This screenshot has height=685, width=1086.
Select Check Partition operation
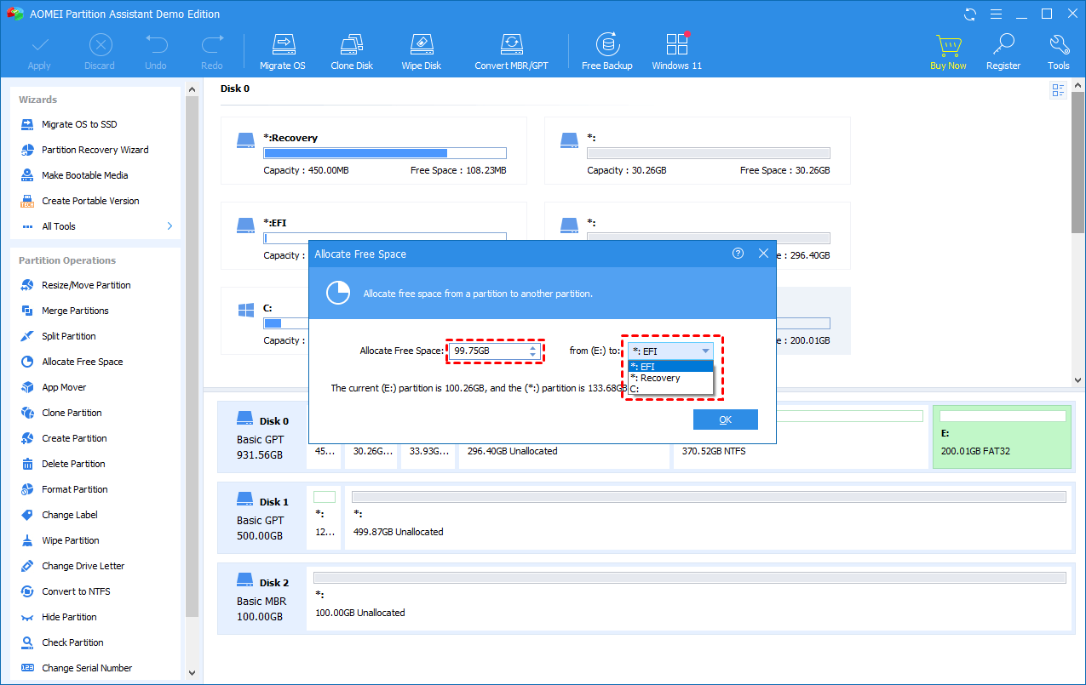[72, 642]
